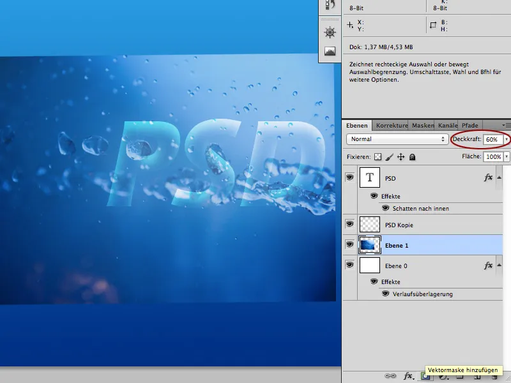
Task: Select the link layers chain icon
Action: tap(390, 377)
